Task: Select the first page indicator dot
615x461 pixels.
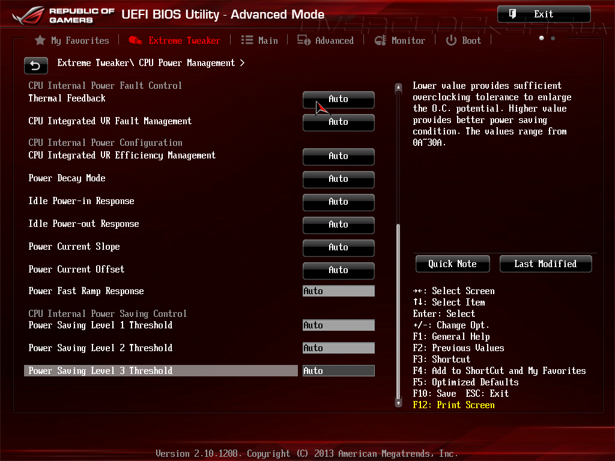Action: pos(542,38)
